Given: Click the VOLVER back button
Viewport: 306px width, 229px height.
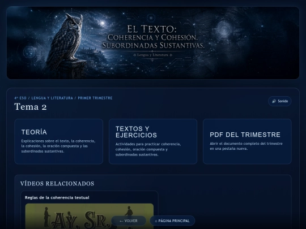Looking at the screenshot, I should pyautogui.click(x=129, y=221).
